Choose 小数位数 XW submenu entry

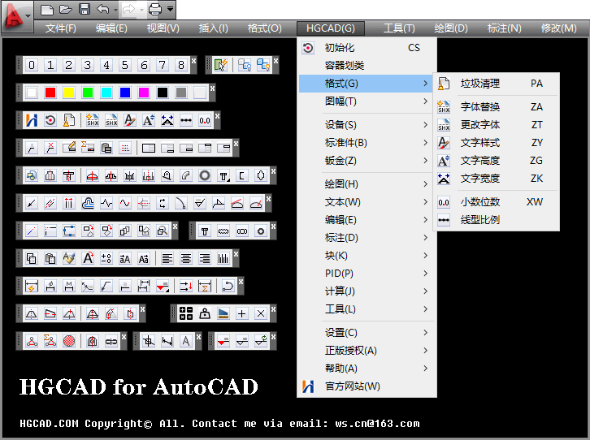(497, 202)
